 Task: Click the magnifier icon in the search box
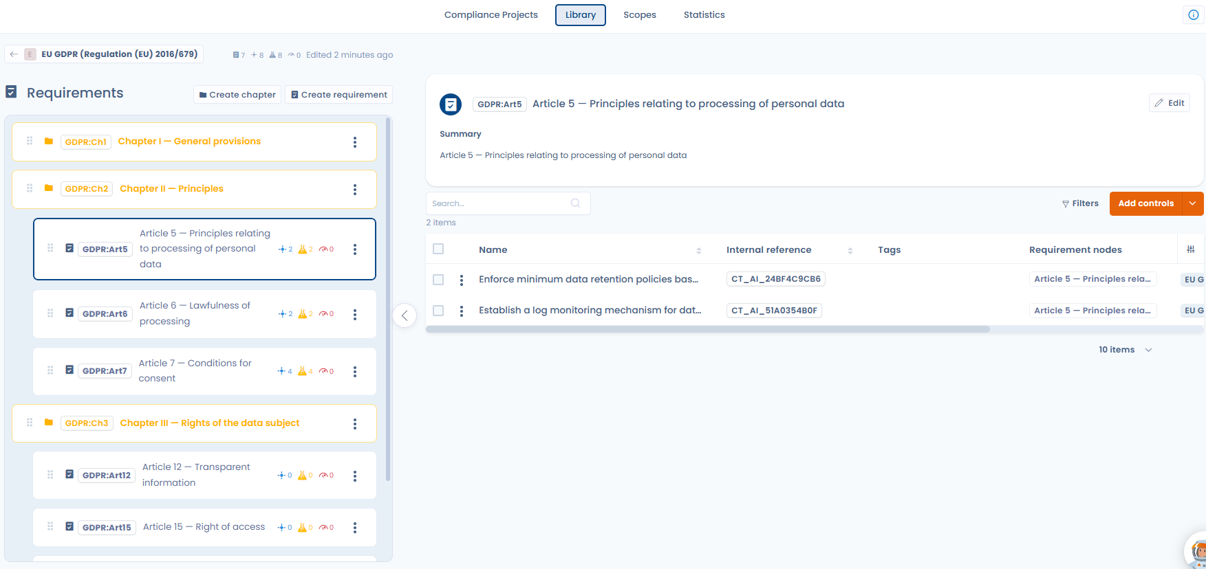575,203
